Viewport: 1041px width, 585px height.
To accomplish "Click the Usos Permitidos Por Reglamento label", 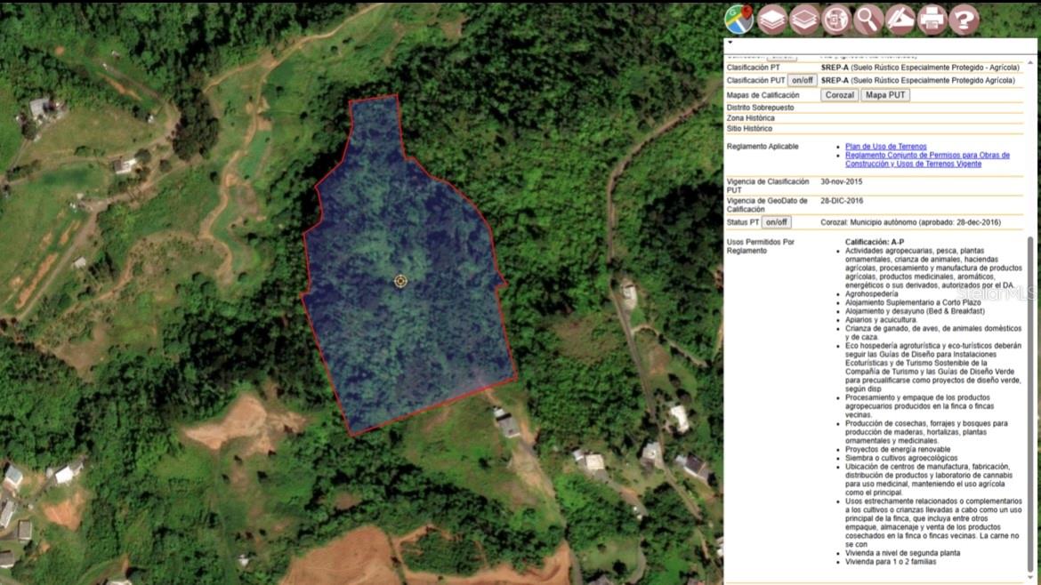I will point(761,246).
